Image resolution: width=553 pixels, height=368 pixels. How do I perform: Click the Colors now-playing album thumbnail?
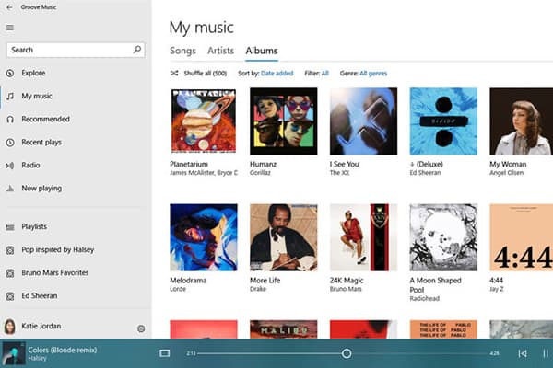(14, 353)
